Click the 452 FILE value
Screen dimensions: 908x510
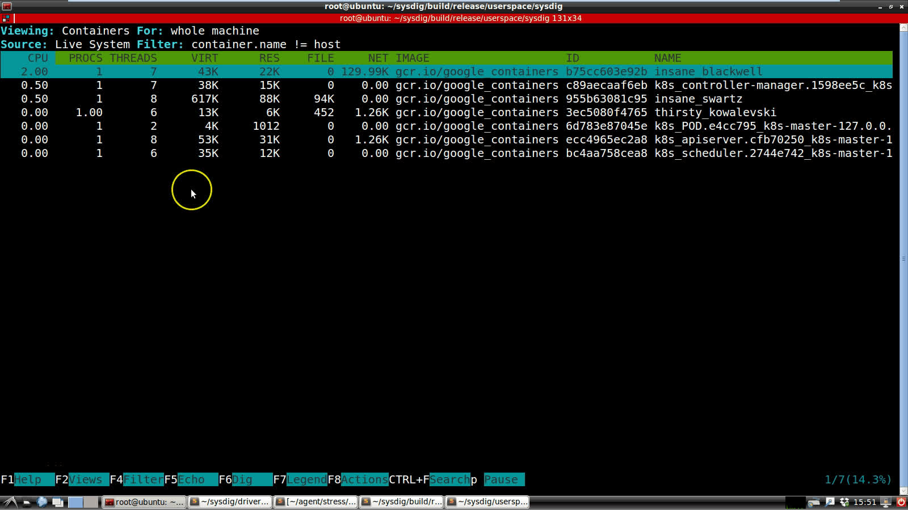pos(324,112)
